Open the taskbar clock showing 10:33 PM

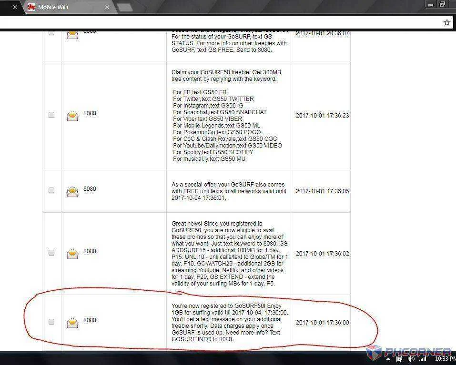(x=445, y=359)
